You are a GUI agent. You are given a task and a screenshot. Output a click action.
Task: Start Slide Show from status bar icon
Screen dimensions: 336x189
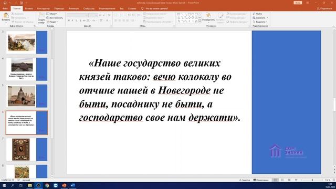pyautogui.click(x=296, y=180)
